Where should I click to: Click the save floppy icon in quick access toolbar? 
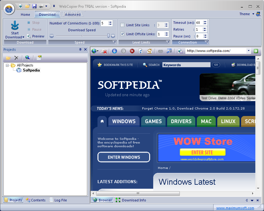click(x=34, y=6)
